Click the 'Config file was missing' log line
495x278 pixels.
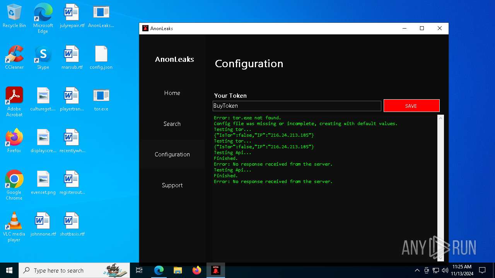[x=306, y=124]
